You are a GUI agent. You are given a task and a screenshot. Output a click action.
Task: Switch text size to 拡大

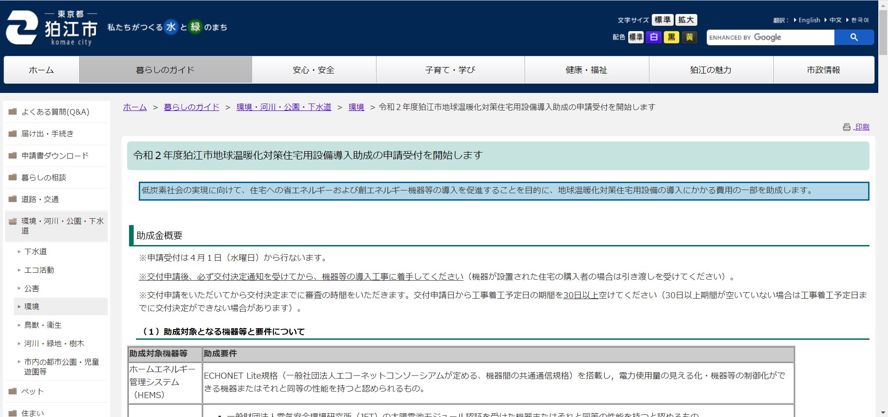685,19
